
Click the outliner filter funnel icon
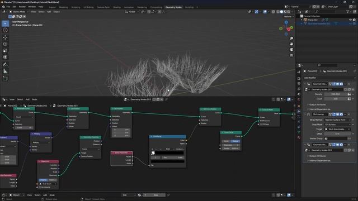348,12
